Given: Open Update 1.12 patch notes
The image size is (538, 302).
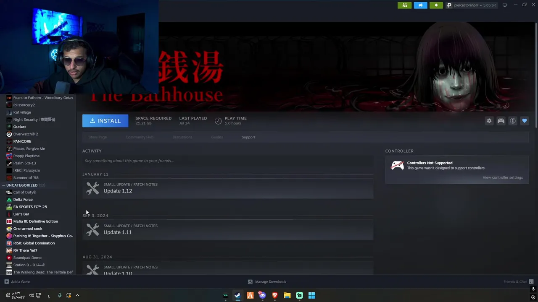Looking at the screenshot, I should pos(227,188).
